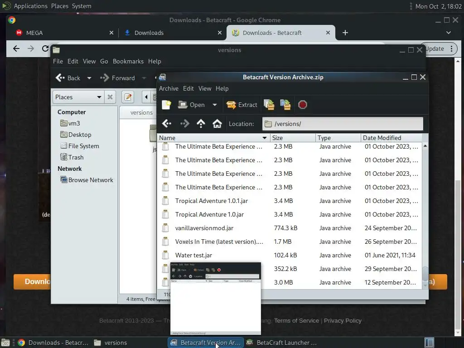Open the Places menu in the top panel

click(60, 6)
